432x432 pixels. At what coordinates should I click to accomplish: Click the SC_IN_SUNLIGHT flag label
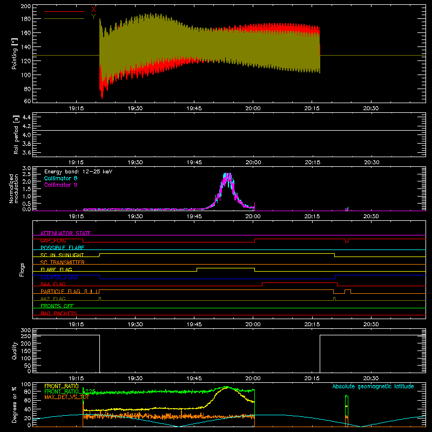click(x=62, y=255)
